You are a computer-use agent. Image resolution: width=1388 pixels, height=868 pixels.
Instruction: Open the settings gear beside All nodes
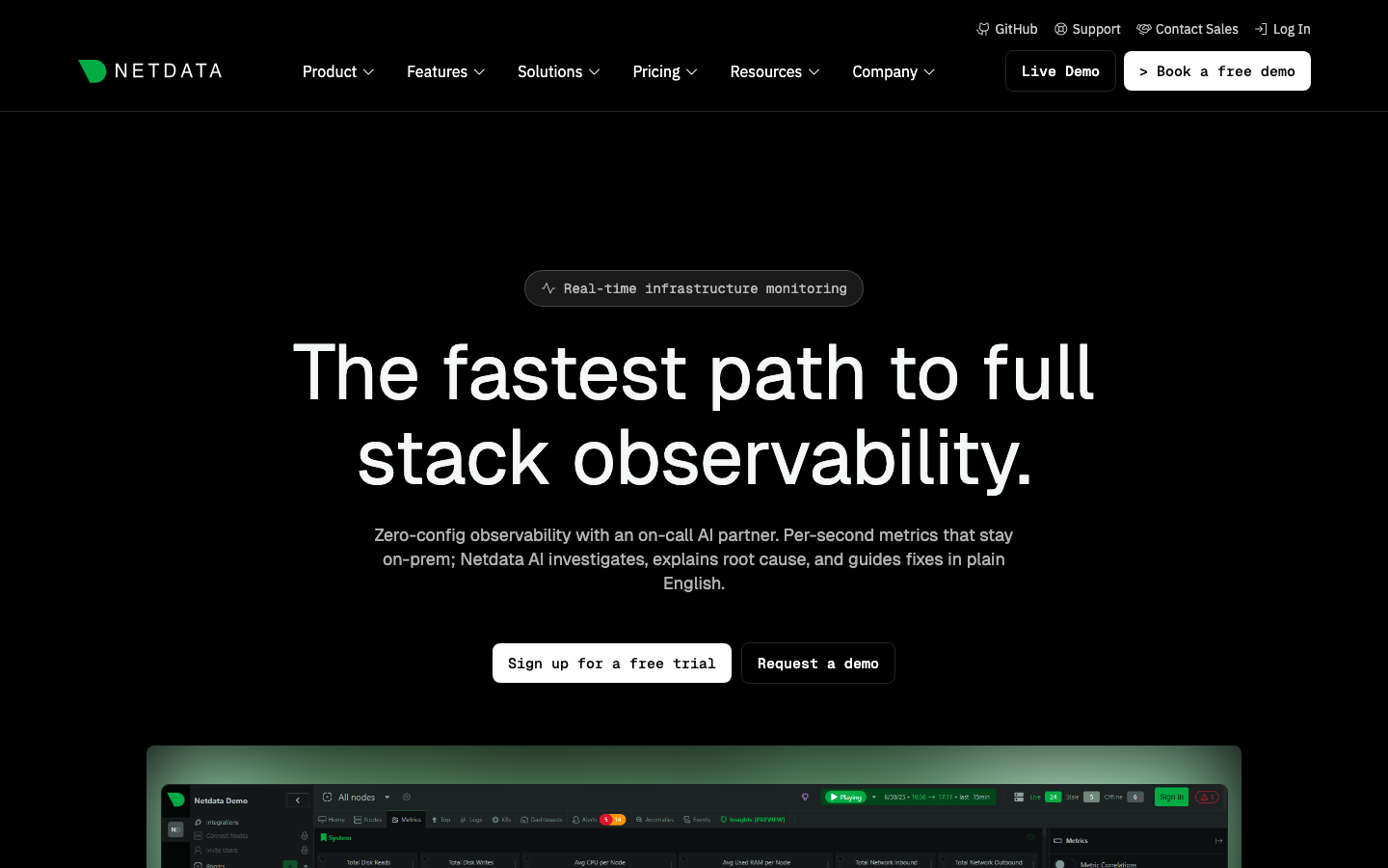tap(406, 798)
